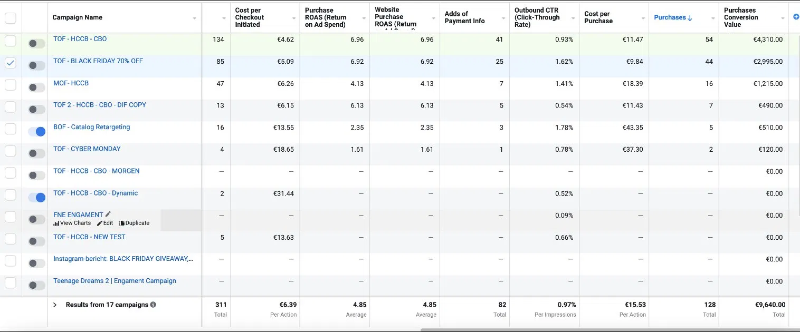Sort by Purchases column header
The height and width of the screenshot is (332, 800).
coord(670,17)
